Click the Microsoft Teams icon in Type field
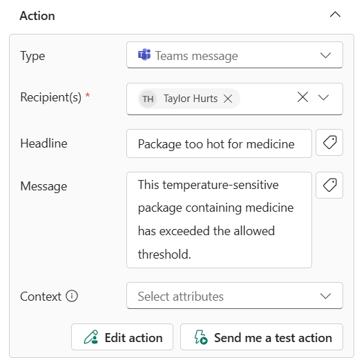357x360 pixels. tap(144, 54)
